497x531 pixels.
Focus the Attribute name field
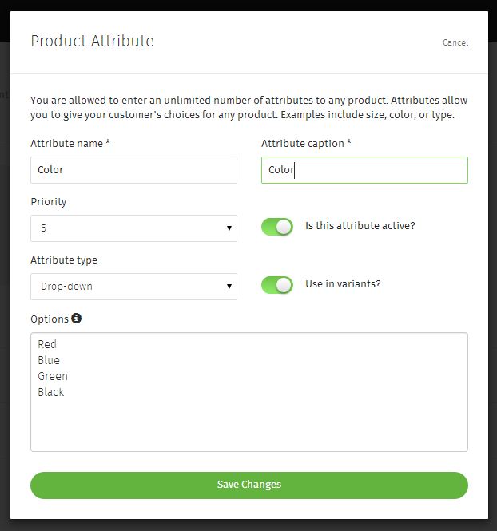point(133,170)
